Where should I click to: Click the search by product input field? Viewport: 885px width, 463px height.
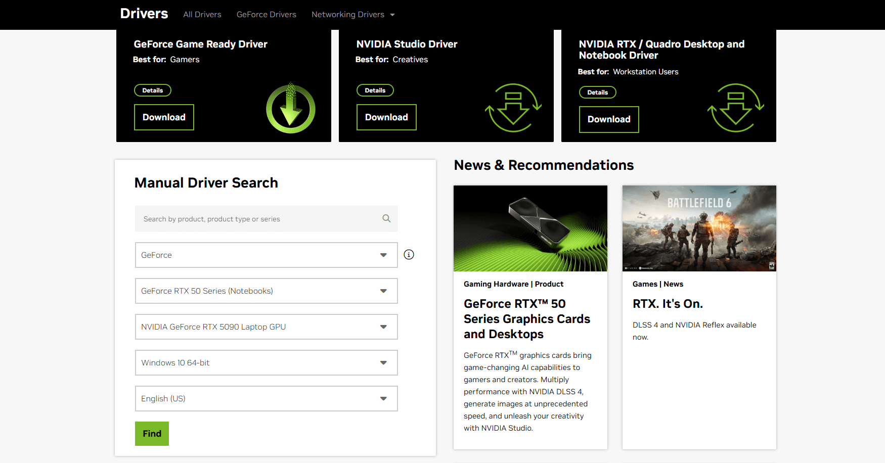click(x=267, y=219)
